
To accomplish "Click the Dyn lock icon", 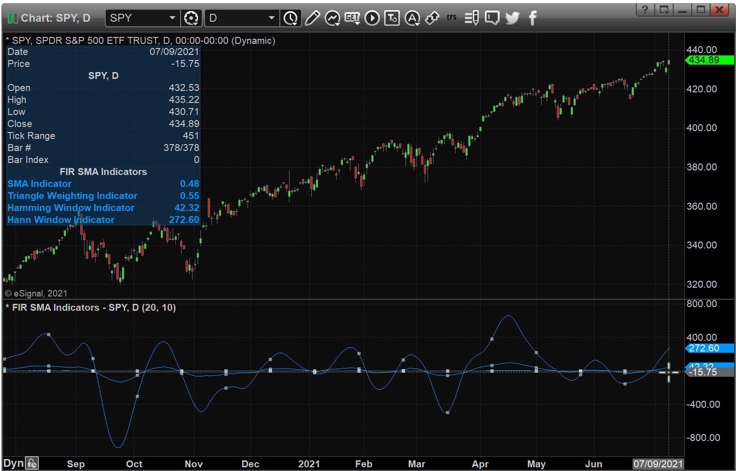I will pyautogui.click(x=32, y=463).
